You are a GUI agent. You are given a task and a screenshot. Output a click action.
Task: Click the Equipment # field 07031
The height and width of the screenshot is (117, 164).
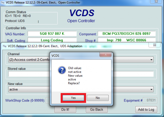point(150,100)
